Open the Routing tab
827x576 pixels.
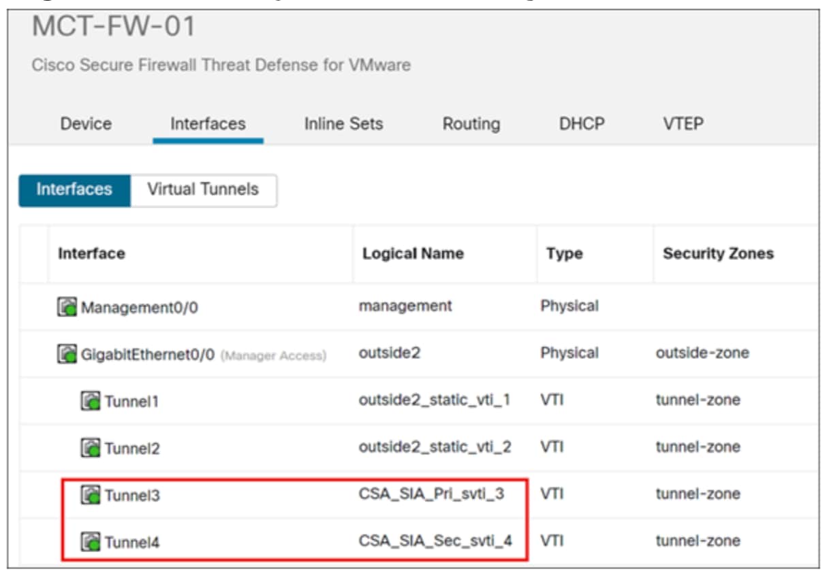pyautogui.click(x=471, y=124)
